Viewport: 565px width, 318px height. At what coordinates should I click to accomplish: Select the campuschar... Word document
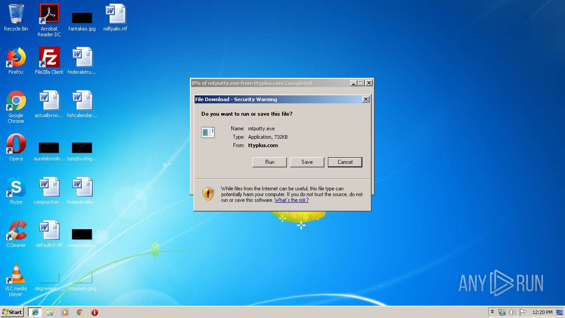[49, 191]
